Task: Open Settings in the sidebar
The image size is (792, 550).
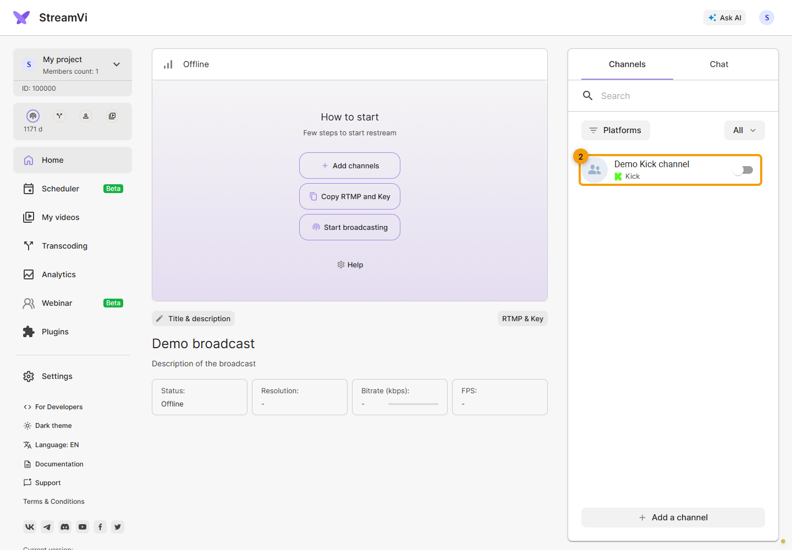Action: click(73, 376)
